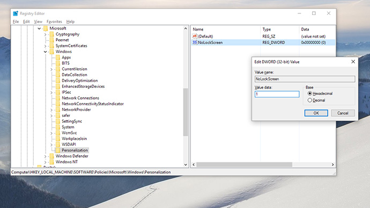
Task: Select the Decimal base option
Action: (x=310, y=100)
